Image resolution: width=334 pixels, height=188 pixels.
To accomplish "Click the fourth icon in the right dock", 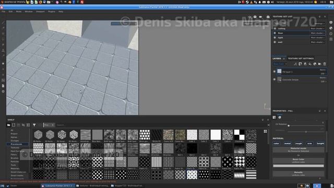I will 331,39.
